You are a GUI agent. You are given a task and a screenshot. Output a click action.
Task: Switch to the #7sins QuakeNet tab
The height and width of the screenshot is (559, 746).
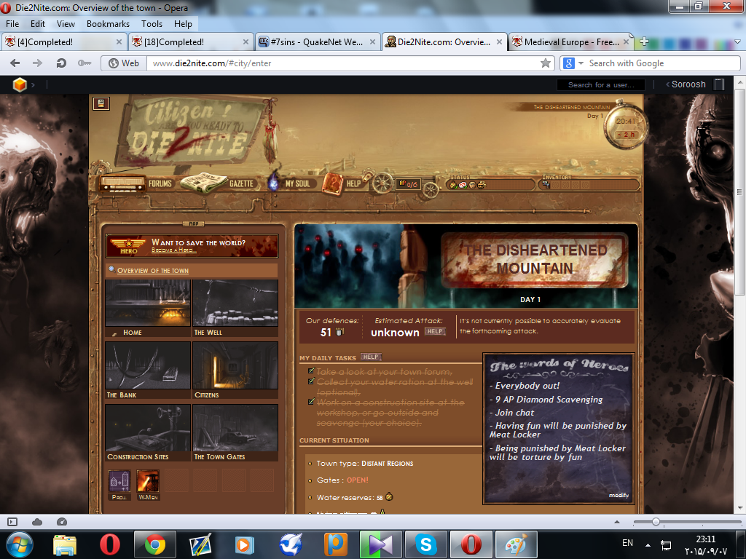318,41
